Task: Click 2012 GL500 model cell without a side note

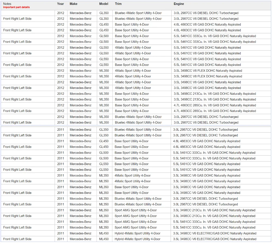Action: coord(104,36)
